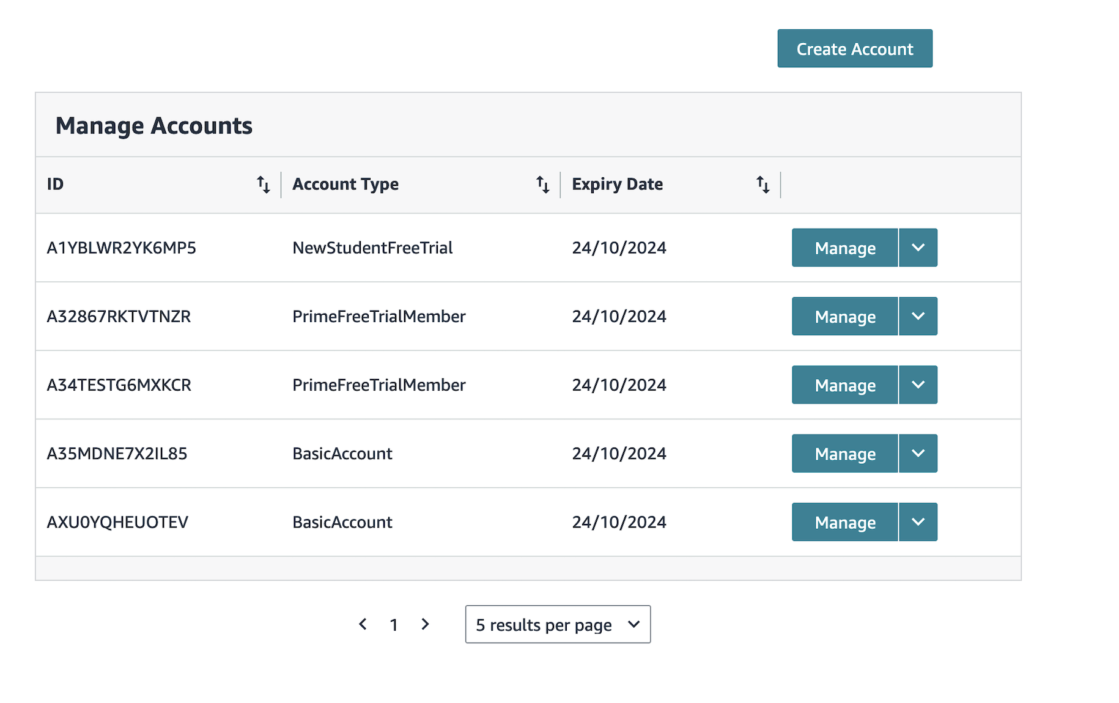
Task: Expand actions chevron for account AXU0YQHEUOTEV
Action: click(918, 521)
